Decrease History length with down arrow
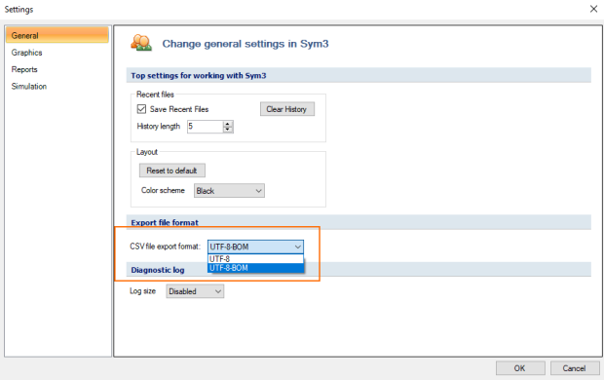 (228, 130)
